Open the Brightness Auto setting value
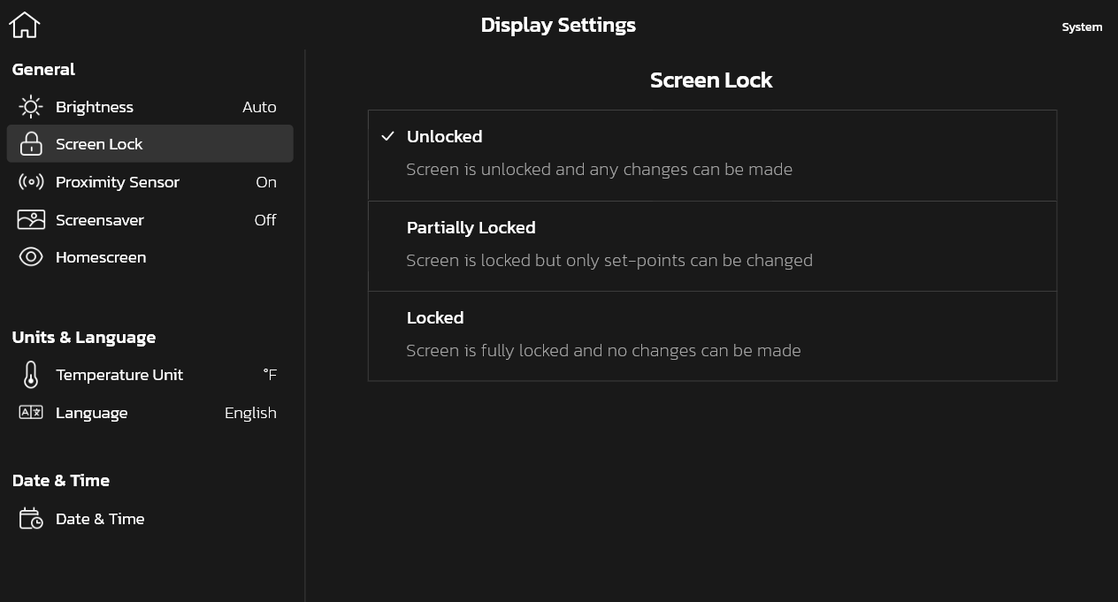1118x602 pixels. coord(259,107)
